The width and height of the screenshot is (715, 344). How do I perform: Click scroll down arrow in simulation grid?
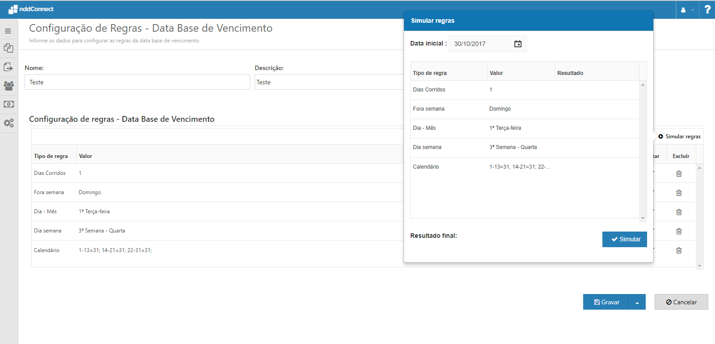(x=643, y=218)
